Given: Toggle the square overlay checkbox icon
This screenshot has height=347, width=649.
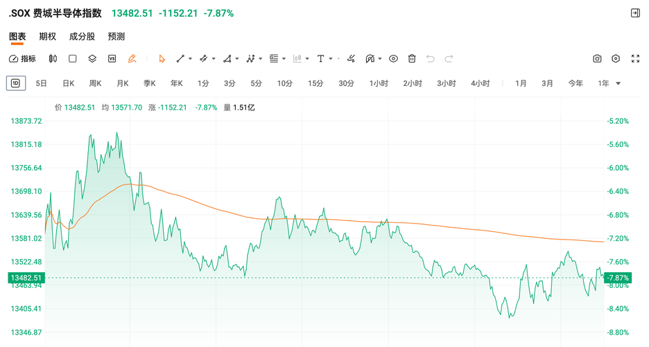Looking at the screenshot, I should coord(72,59).
